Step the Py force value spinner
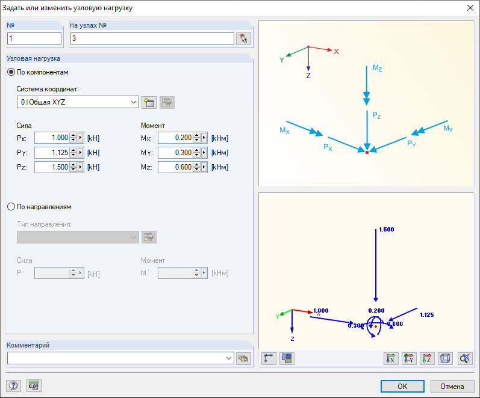This screenshot has width=480, height=398. [x=73, y=153]
